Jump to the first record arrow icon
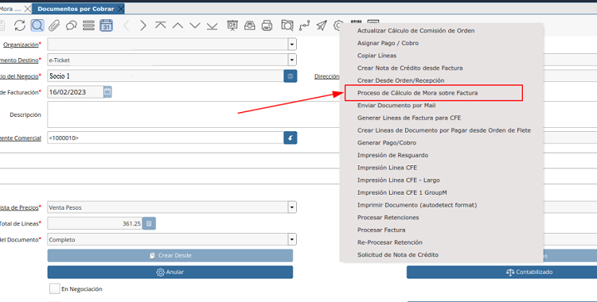This screenshot has width=597, height=302. (x=160, y=25)
